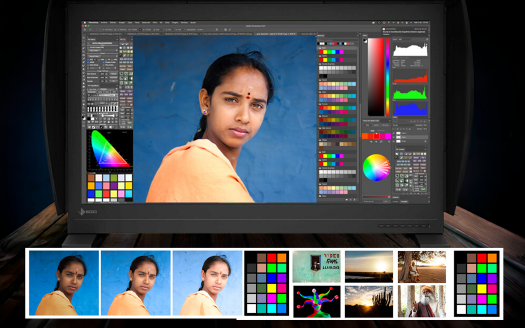Switch to the Trazados tab
Viewport: 525px width, 328px height.
coord(404,202)
